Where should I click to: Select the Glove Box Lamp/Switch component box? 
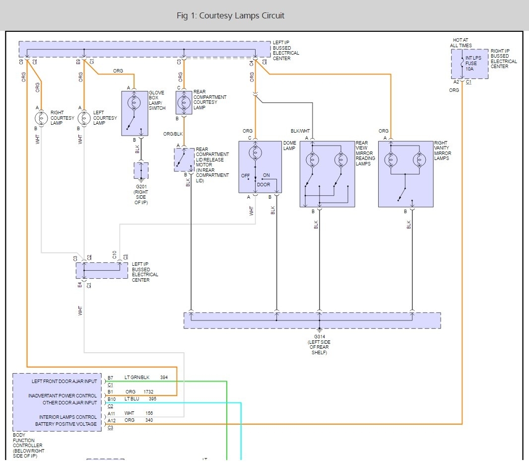pyautogui.click(x=134, y=113)
